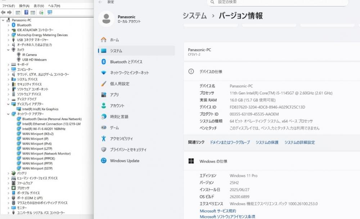Expand the Bluetooth device category

point(8,25)
